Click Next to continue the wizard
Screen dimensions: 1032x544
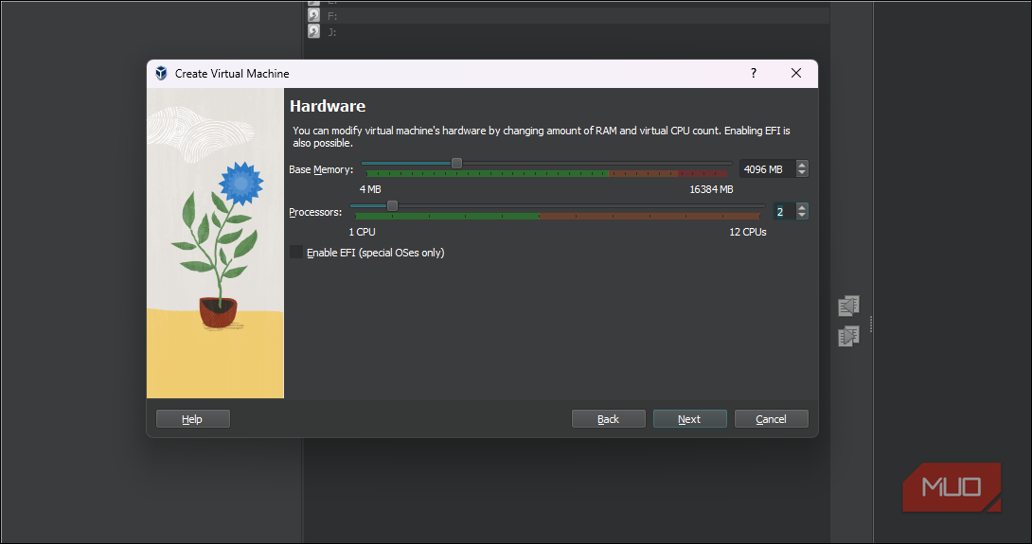pyautogui.click(x=690, y=419)
